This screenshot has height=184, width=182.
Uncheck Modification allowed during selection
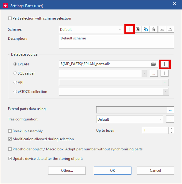click(x=10, y=139)
